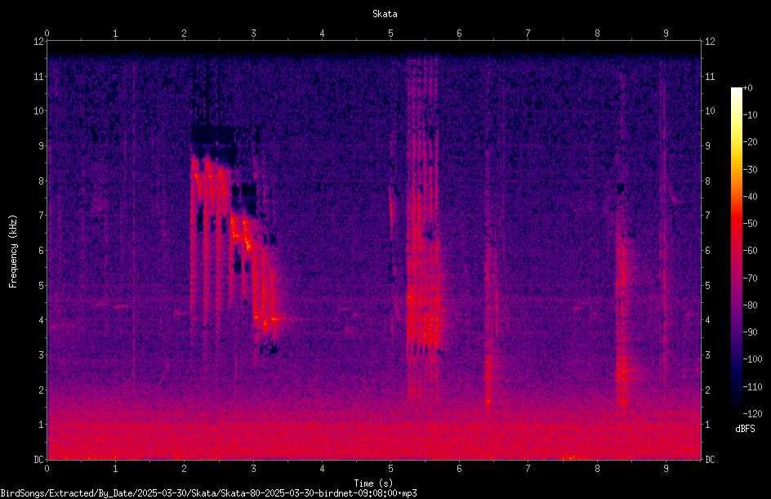Click the "2" tick on the right frequency axis

coord(707,390)
